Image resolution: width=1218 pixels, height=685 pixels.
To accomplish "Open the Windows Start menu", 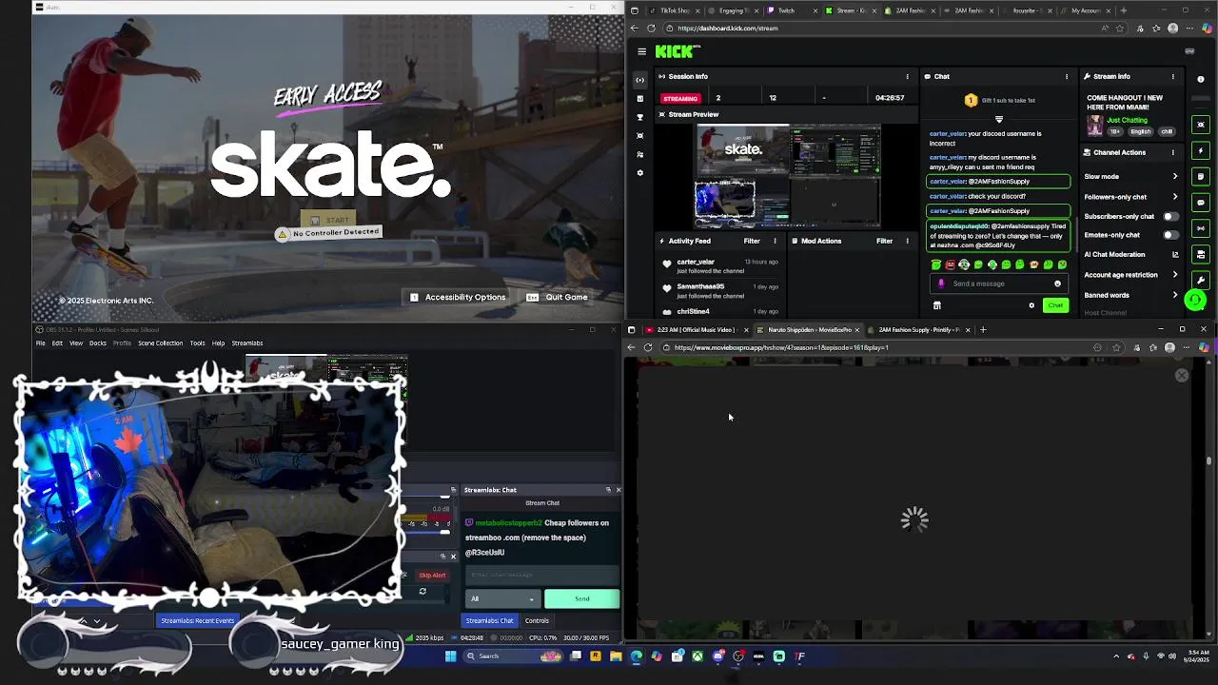I will point(450,656).
